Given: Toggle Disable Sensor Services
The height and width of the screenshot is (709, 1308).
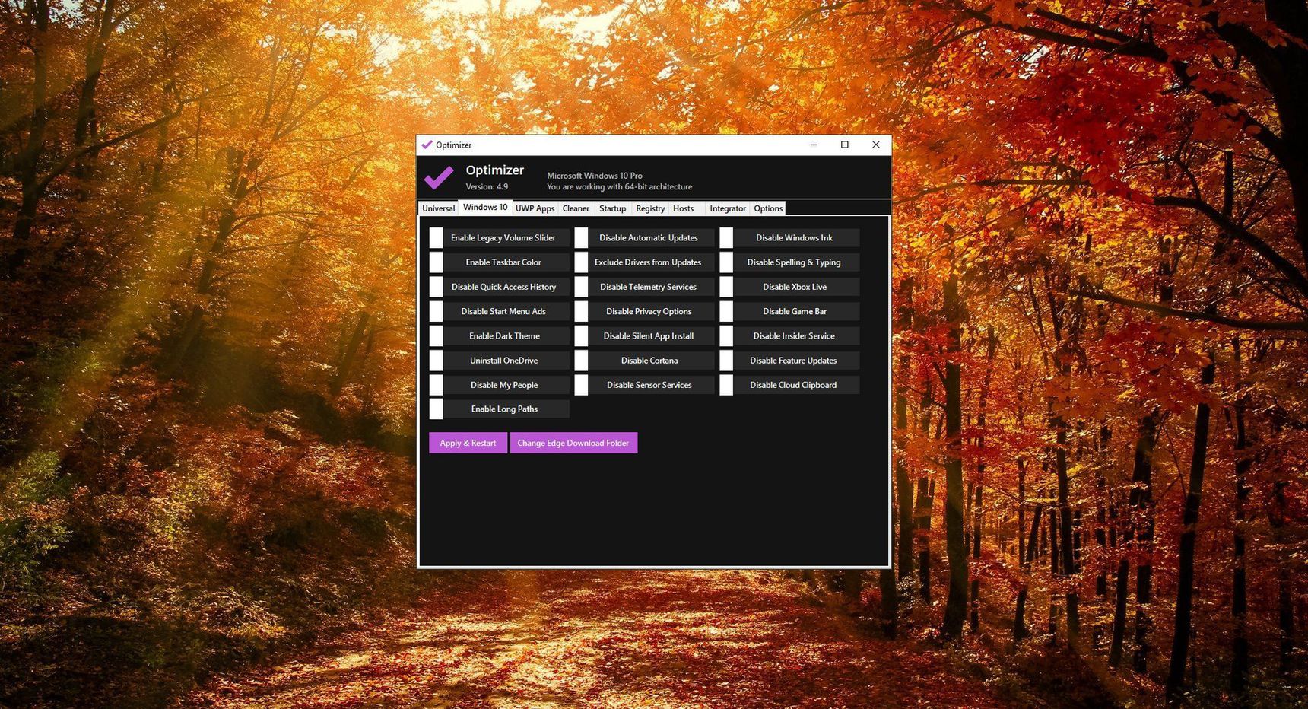Looking at the screenshot, I should tap(644, 385).
